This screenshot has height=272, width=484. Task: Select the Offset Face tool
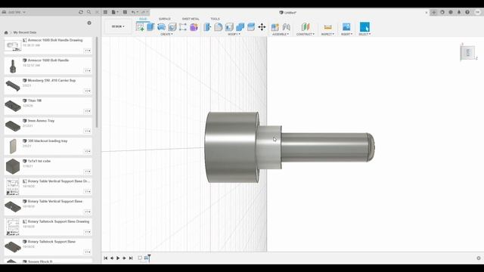pyautogui.click(x=251, y=27)
